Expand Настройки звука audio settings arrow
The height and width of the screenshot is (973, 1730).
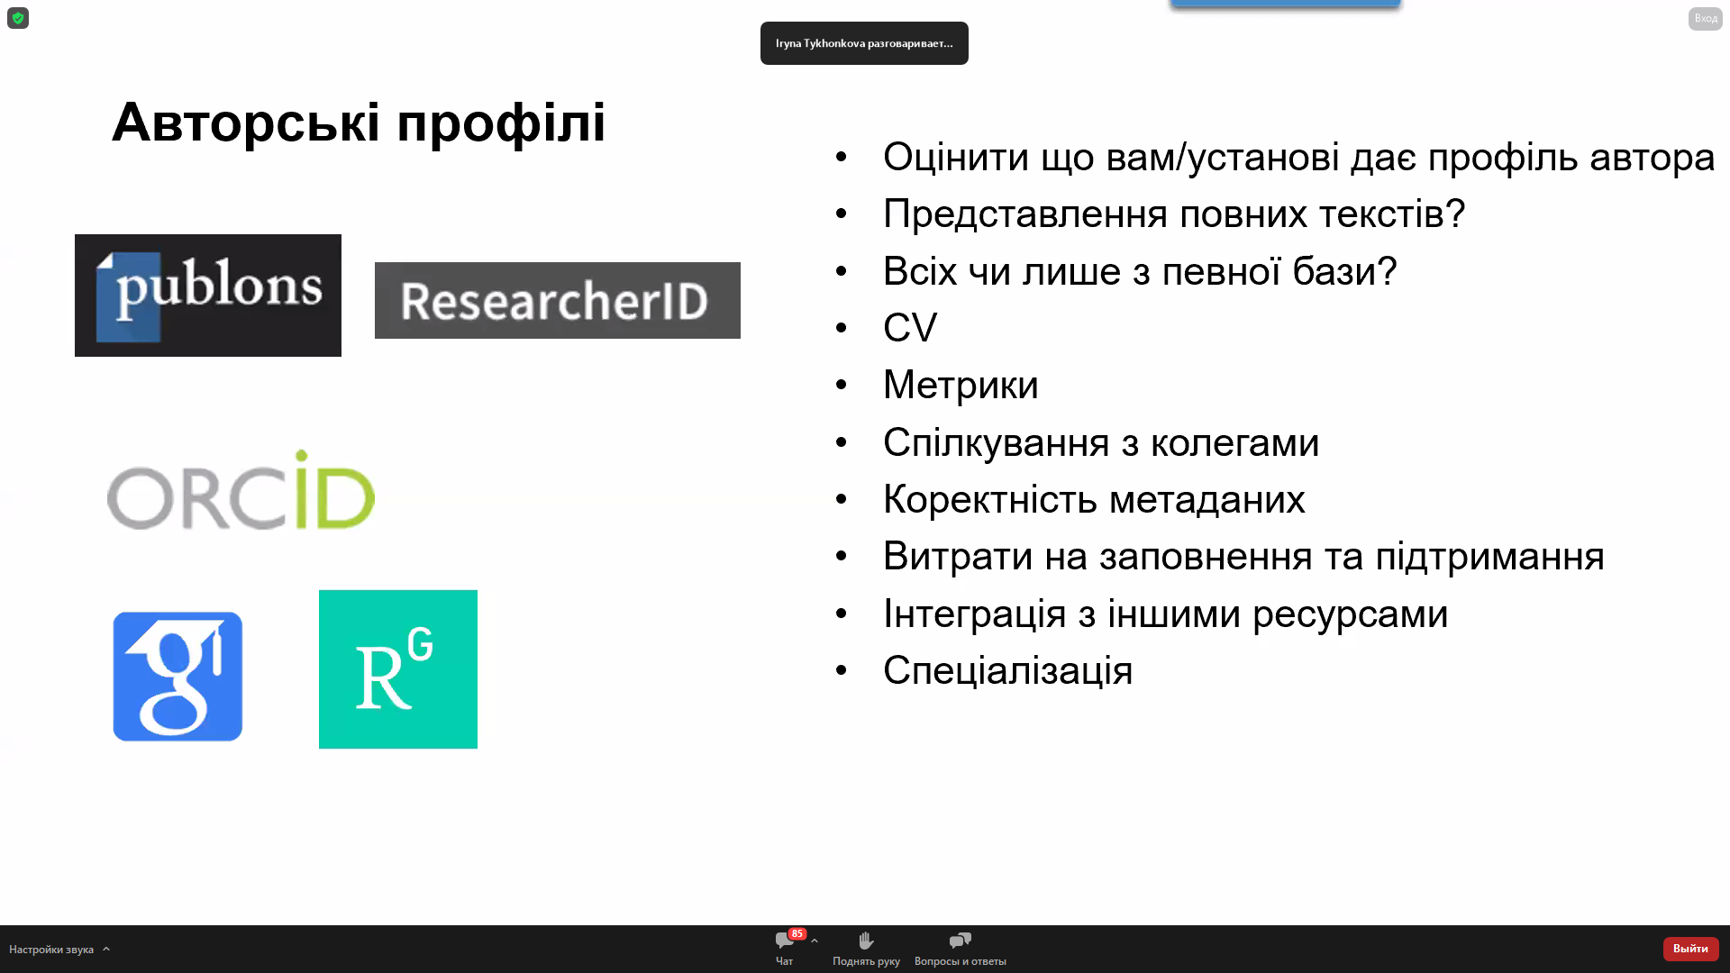[x=106, y=949]
